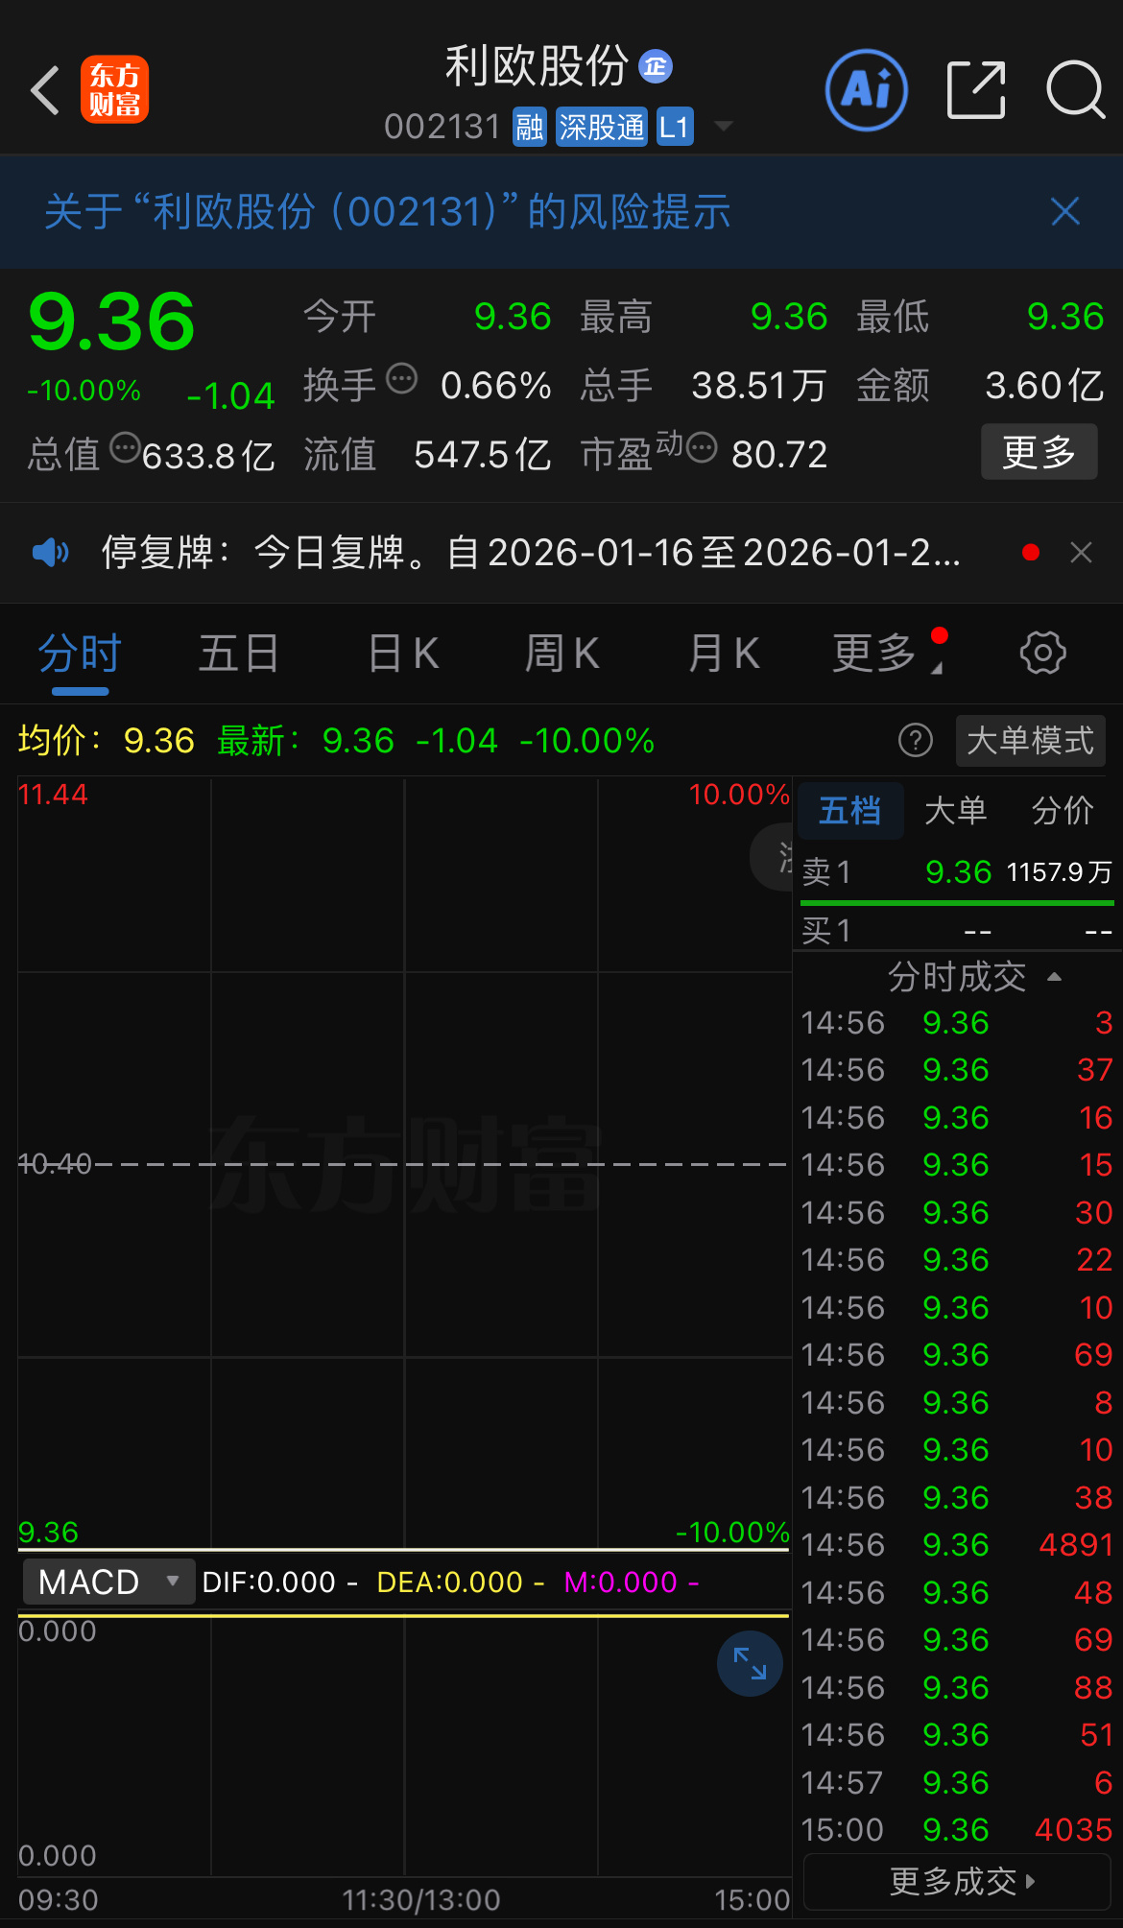Image resolution: width=1123 pixels, height=1928 pixels.
Task: Tap the 14:57 trade with volume 6
Action: [957, 1783]
